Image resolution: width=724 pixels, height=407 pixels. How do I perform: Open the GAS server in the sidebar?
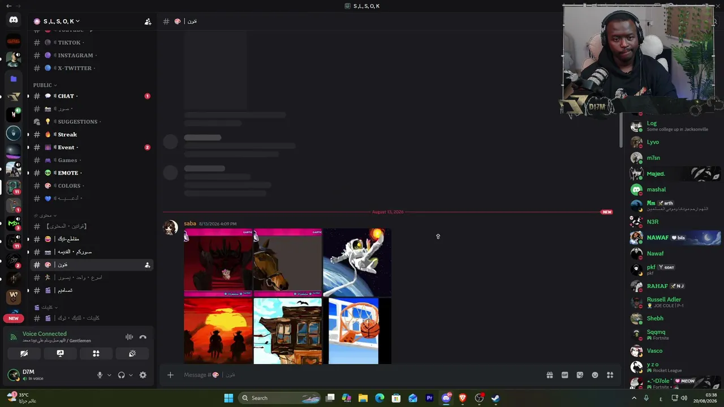[14, 41]
